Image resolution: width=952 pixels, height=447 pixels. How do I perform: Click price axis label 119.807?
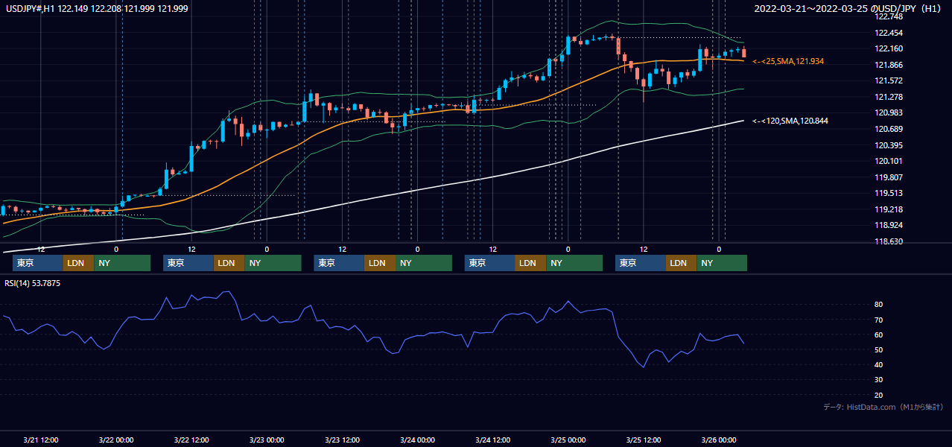889,177
